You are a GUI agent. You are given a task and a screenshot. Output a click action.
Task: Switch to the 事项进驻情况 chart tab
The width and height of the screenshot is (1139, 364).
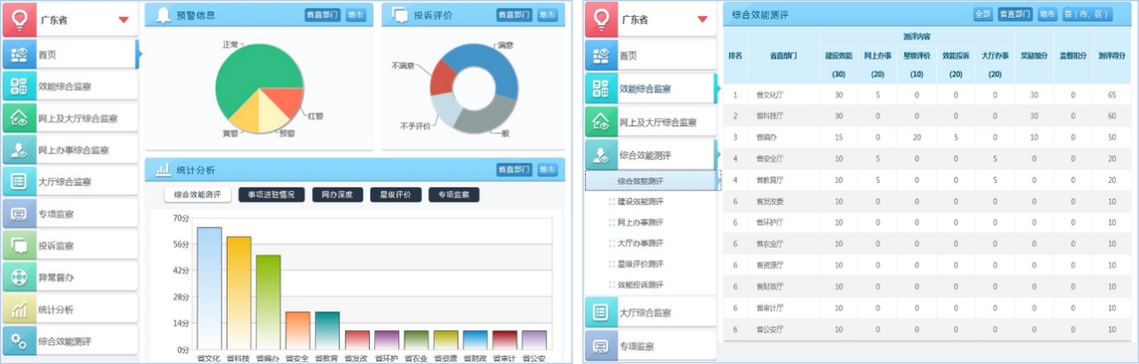pyautogui.click(x=276, y=194)
